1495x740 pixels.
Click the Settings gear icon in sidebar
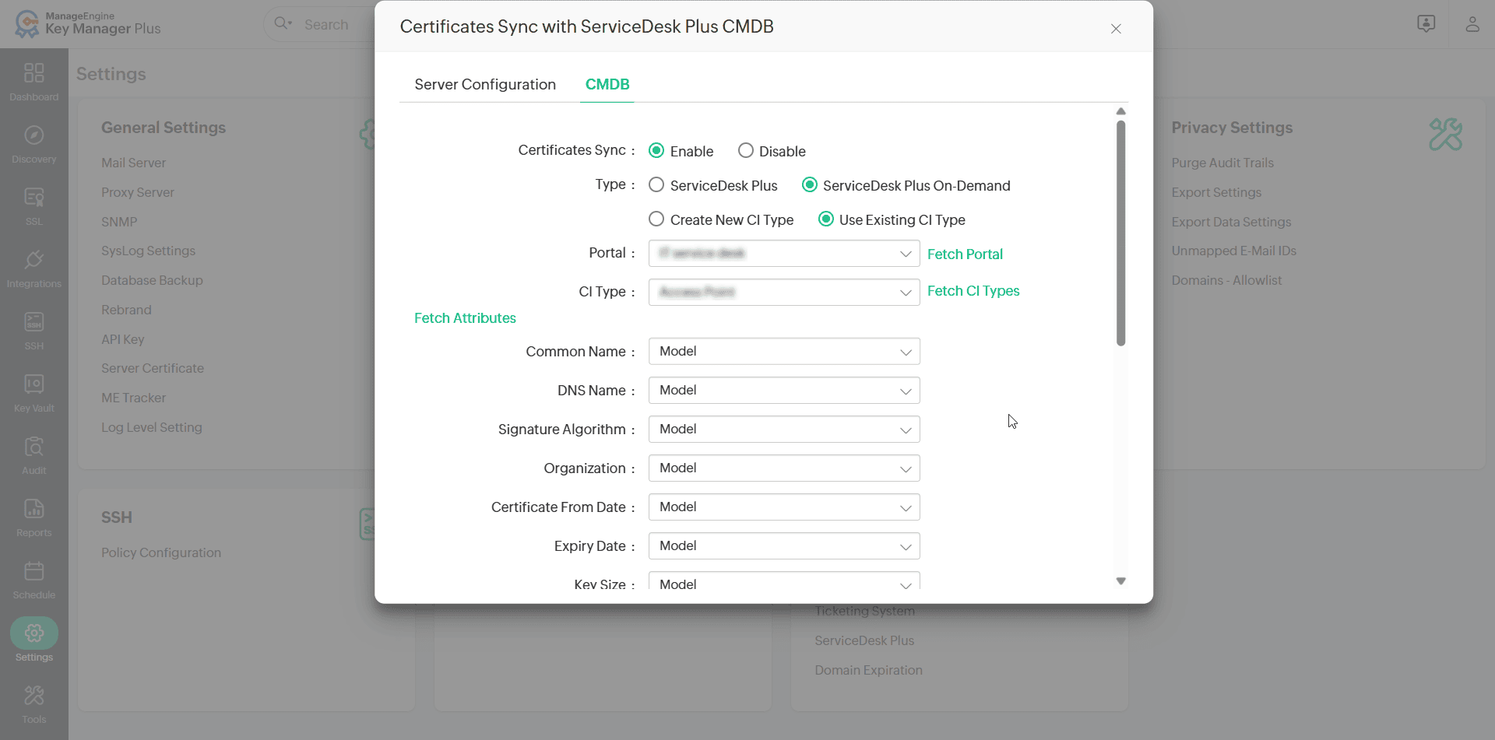[33, 633]
